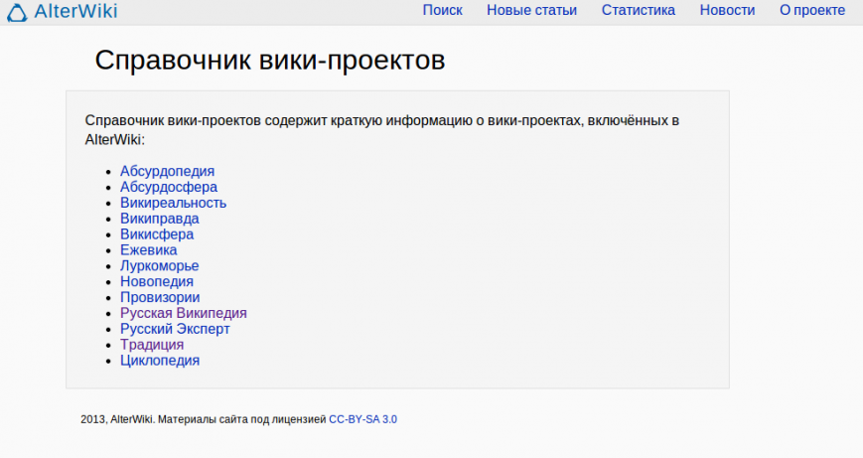Click the Русский Эксперт link
Image resolution: width=863 pixels, height=458 pixels.
pos(175,329)
